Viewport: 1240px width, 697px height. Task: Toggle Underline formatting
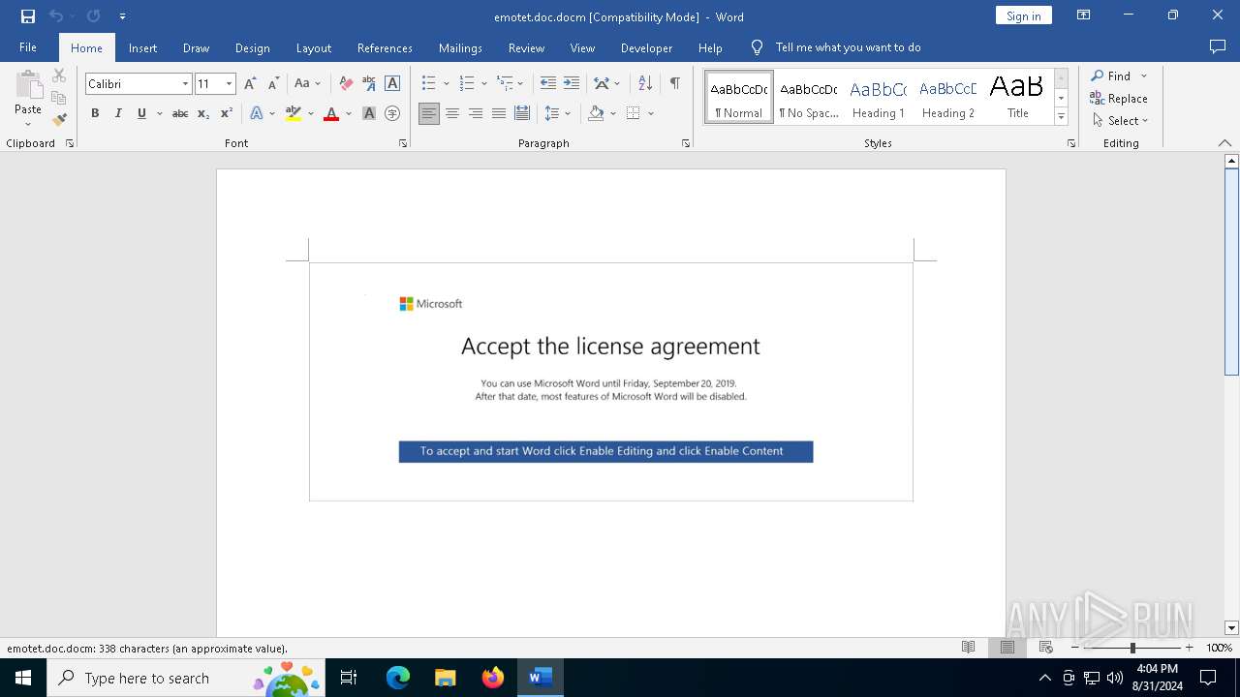pyautogui.click(x=141, y=113)
